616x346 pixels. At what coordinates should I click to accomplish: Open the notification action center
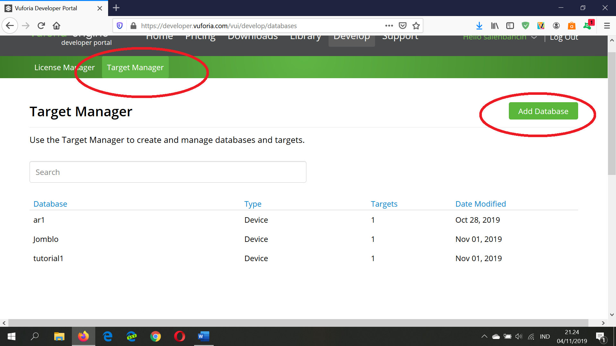(x=601, y=337)
